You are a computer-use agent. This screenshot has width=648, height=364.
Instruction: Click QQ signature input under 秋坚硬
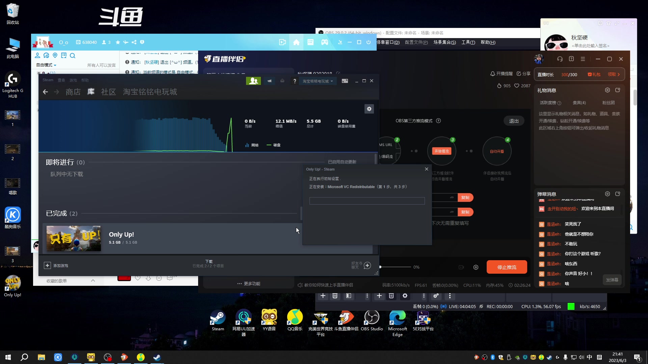[x=591, y=46]
